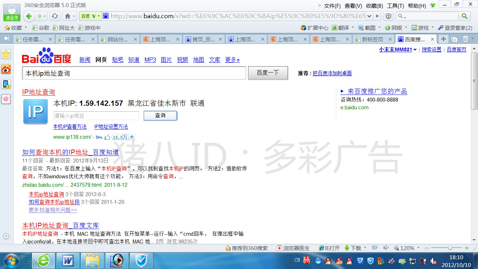Open the 工具(T) menu

coord(395,6)
